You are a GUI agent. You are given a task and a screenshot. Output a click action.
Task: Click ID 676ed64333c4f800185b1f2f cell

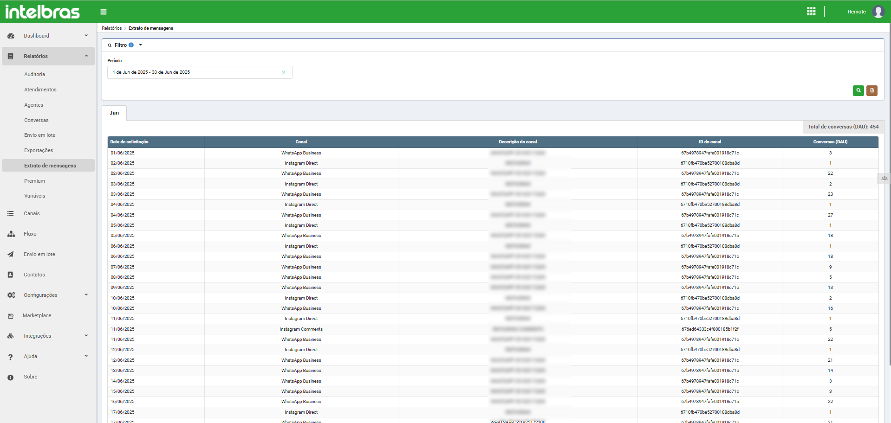710,329
